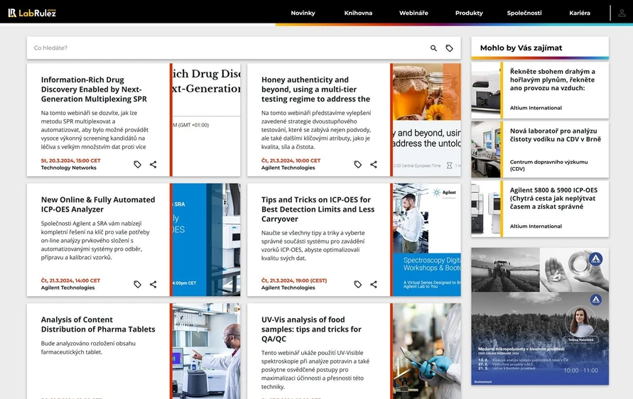Open honey jars thumbnail image
This screenshot has height=399, width=633.
(x=427, y=120)
